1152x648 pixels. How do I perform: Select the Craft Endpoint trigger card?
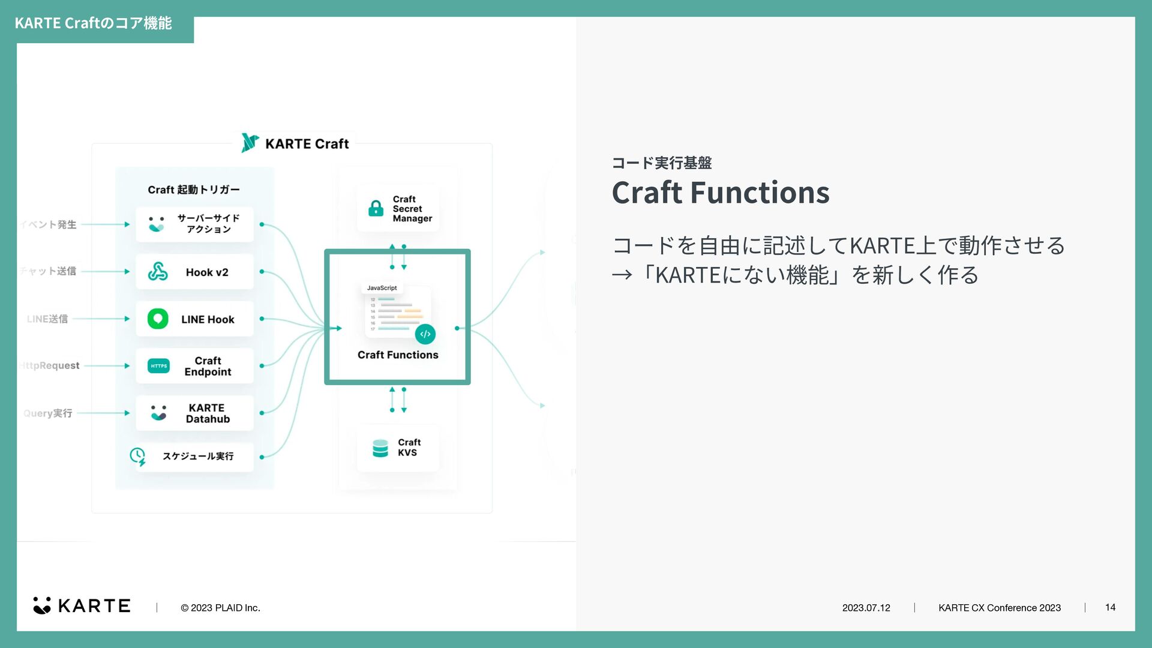[x=194, y=366]
